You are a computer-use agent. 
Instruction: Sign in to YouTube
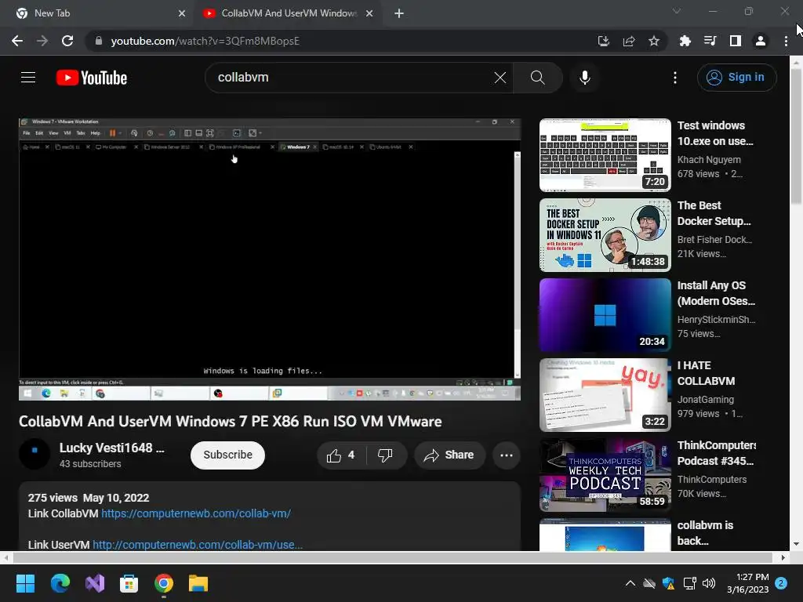point(736,78)
